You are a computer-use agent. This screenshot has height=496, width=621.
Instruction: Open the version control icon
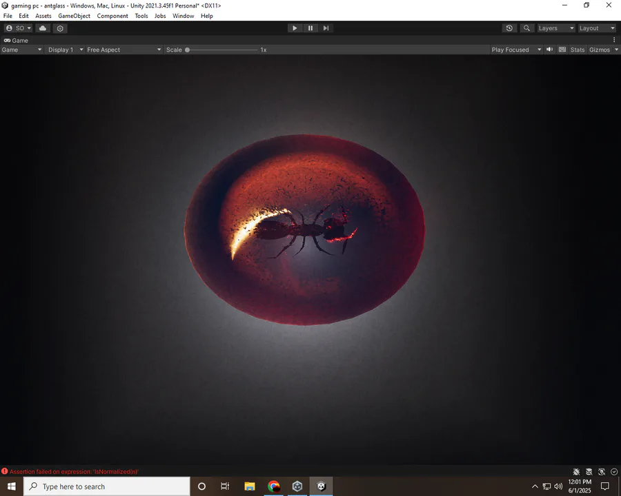click(60, 28)
